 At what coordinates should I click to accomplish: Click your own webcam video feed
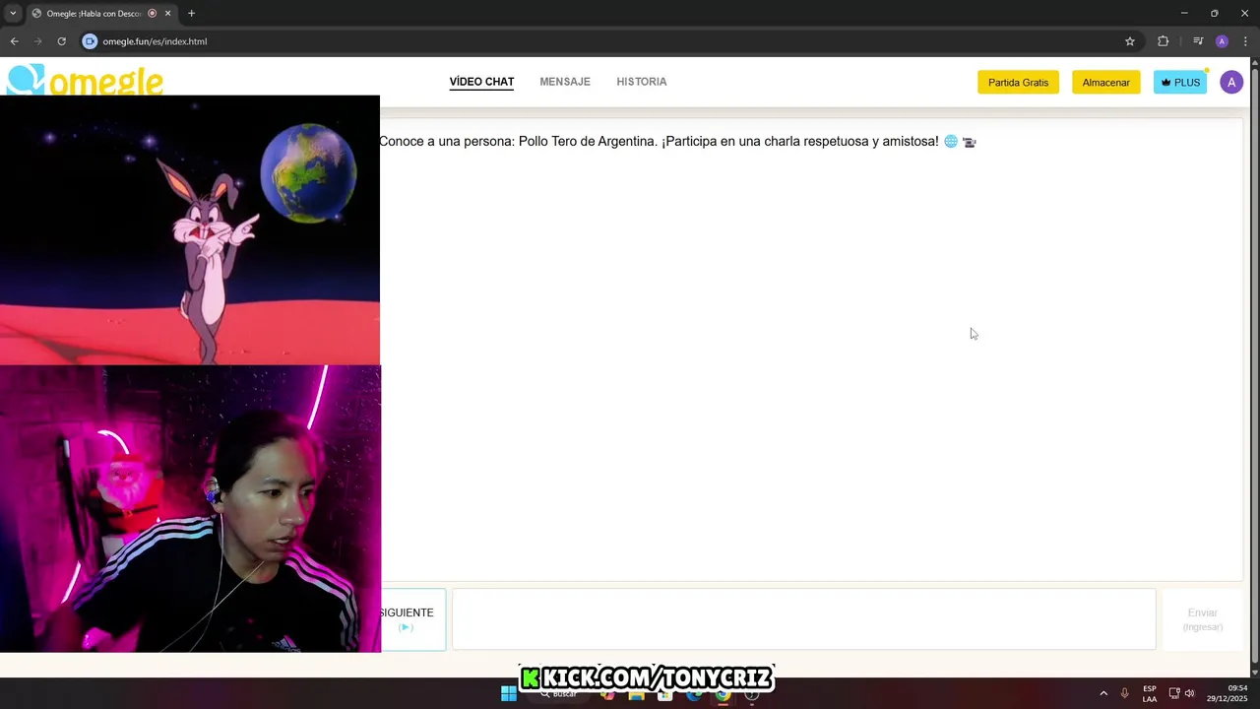click(190, 509)
